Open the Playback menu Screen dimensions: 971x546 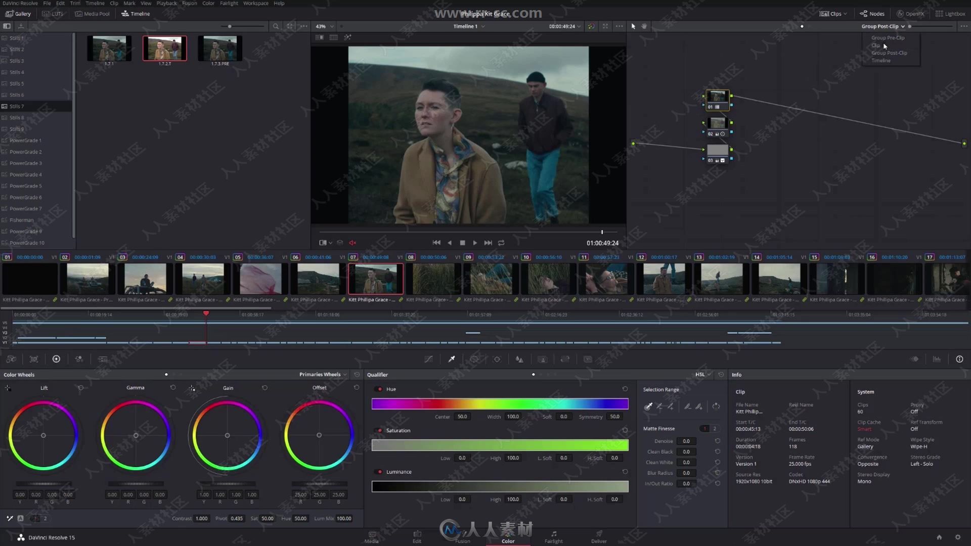coord(166,3)
